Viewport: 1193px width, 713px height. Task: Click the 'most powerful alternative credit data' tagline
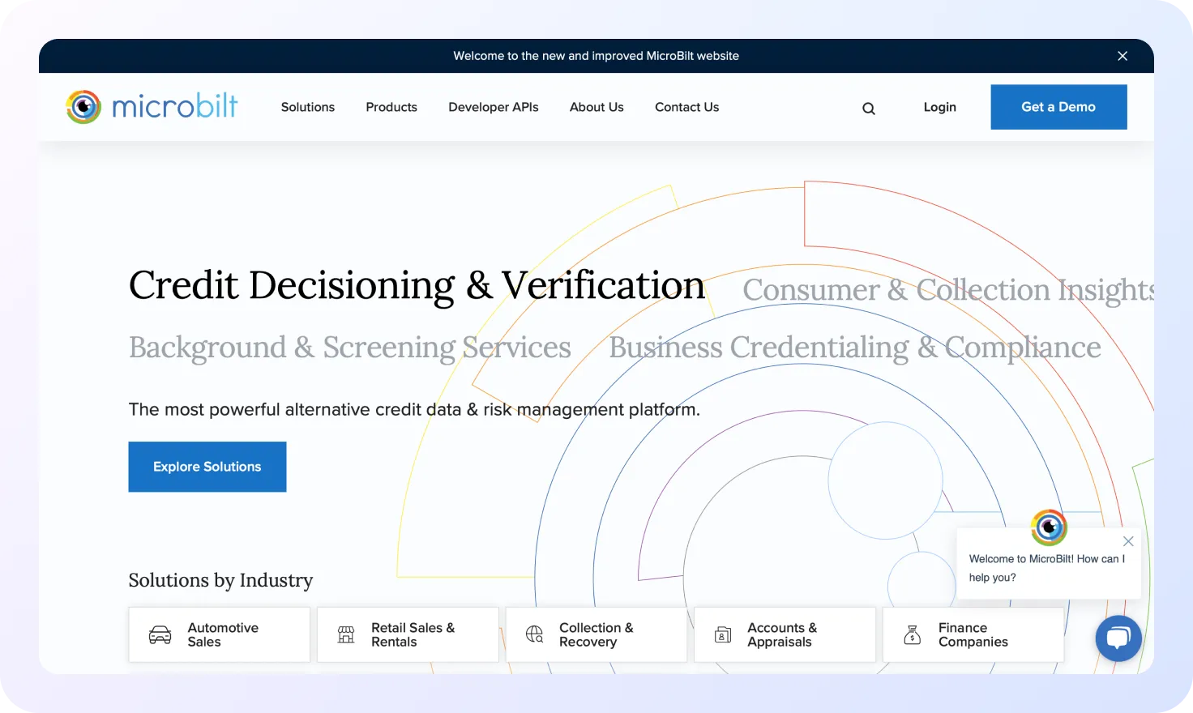[x=414, y=410]
